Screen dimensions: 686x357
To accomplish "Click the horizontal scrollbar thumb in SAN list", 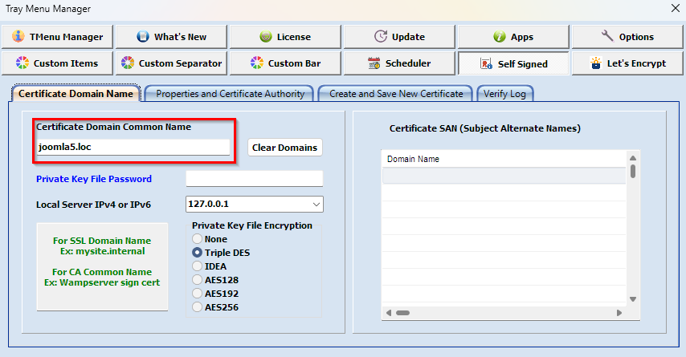I will pyautogui.click(x=402, y=313).
